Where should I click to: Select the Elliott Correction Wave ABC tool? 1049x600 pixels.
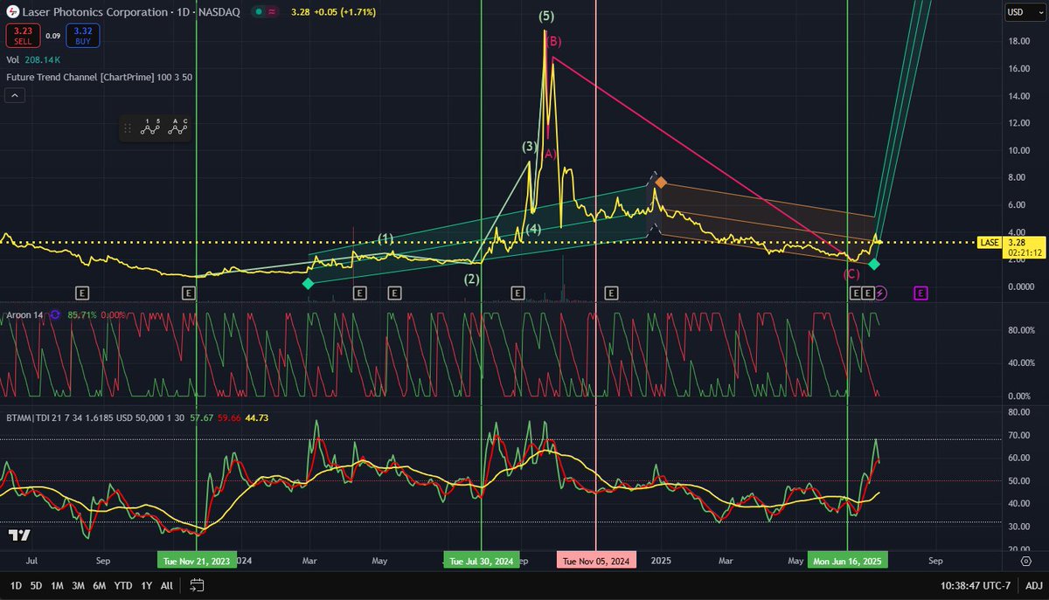[x=178, y=128]
